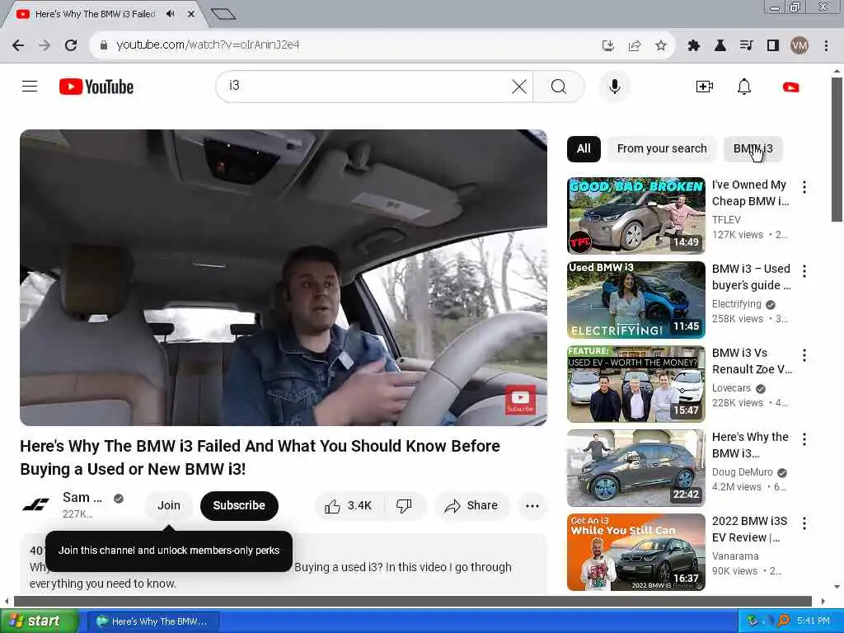Screen dimensions: 844x633
Task: Open the Sam channel name link
Action: click(82, 497)
